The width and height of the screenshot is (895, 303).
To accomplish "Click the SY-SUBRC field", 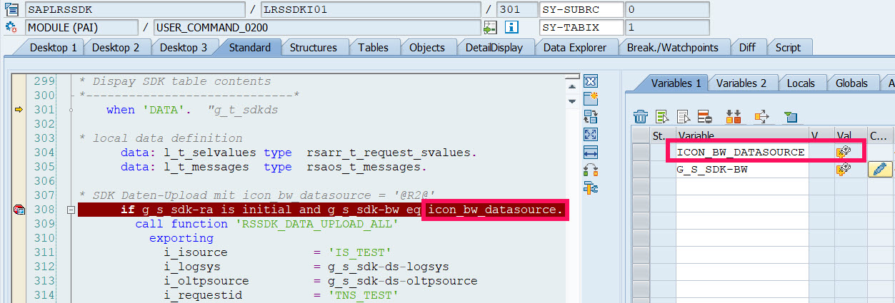I will [x=581, y=9].
